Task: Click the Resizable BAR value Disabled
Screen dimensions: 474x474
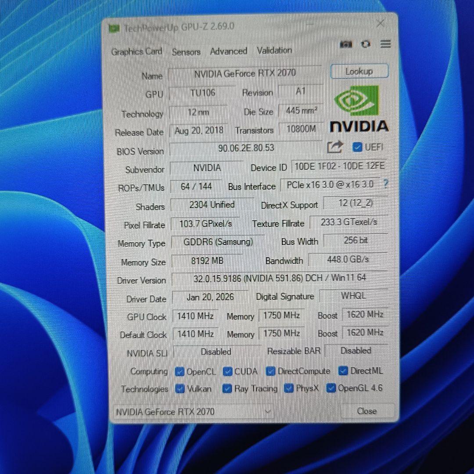Action: pos(356,351)
